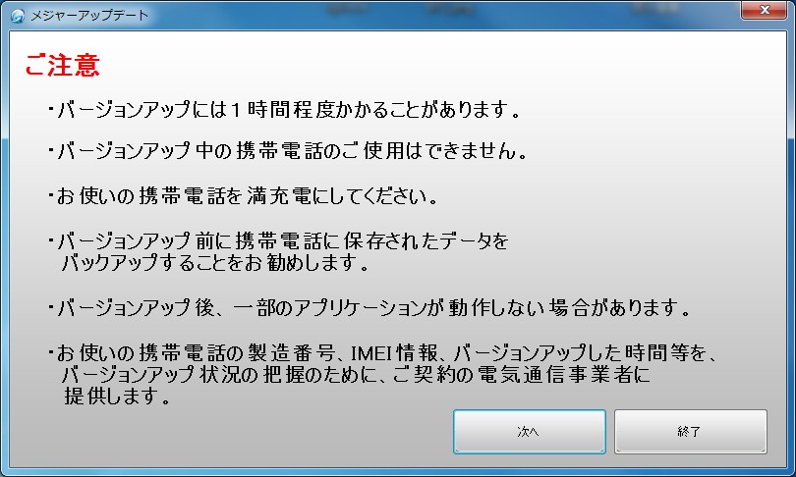Viewport: 796px width, 477px height.
Task: Close the メジャーアップデート dialog window
Action: click(x=764, y=10)
